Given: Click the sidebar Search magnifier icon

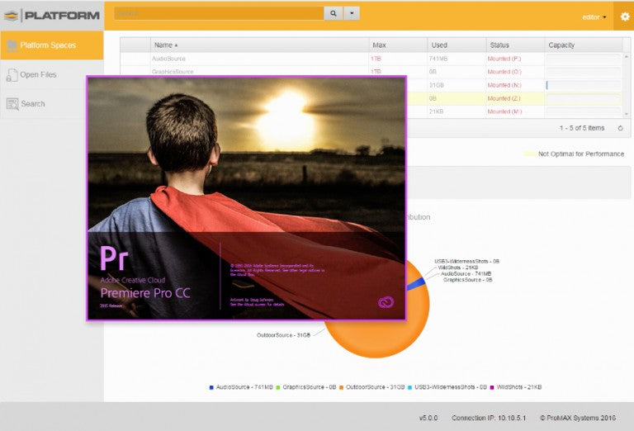Looking at the screenshot, I should [12, 104].
